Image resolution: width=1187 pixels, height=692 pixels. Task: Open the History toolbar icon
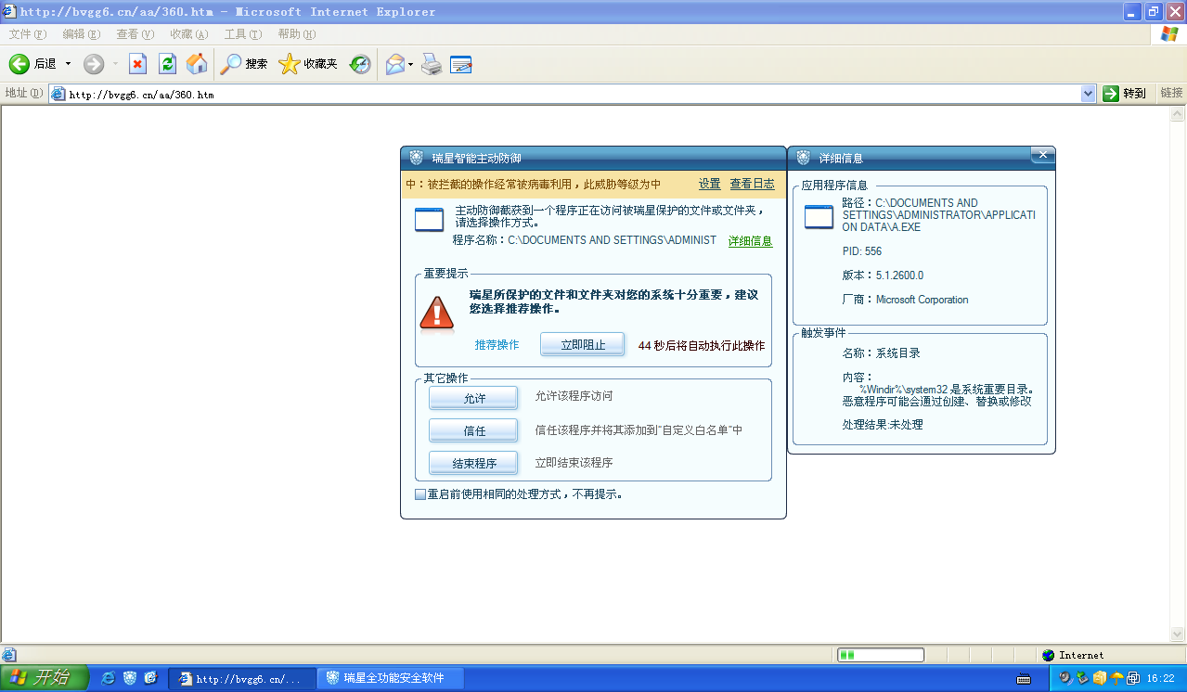coord(360,64)
